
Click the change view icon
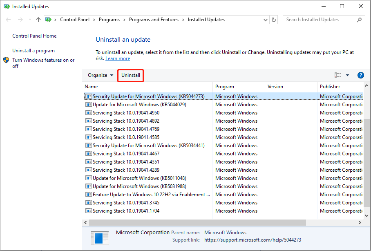click(x=338, y=75)
